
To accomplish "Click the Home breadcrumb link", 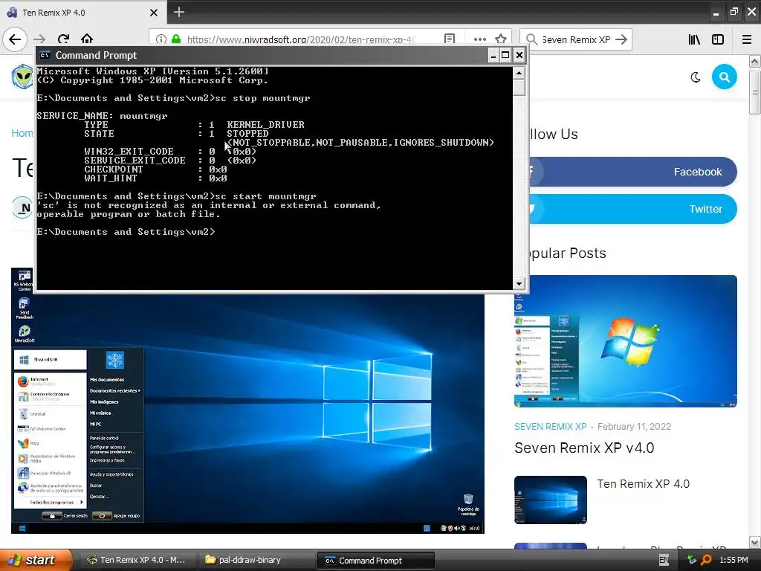I will pyautogui.click(x=22, y=133).
